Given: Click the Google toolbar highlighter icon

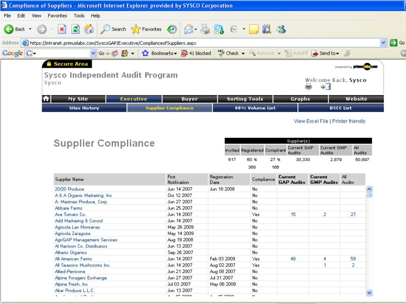Looking at the screenshot, I should click(347, 53).
